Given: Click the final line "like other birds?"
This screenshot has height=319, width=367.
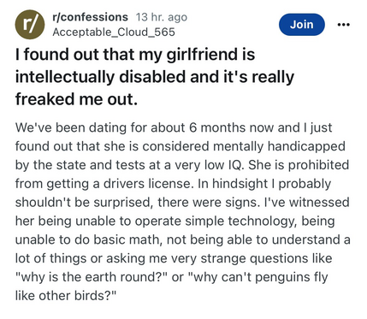Looking at the screenshot, I should click(66, 296).
